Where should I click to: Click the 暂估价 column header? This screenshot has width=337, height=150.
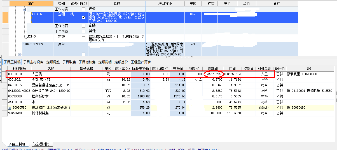coord(280,69)
